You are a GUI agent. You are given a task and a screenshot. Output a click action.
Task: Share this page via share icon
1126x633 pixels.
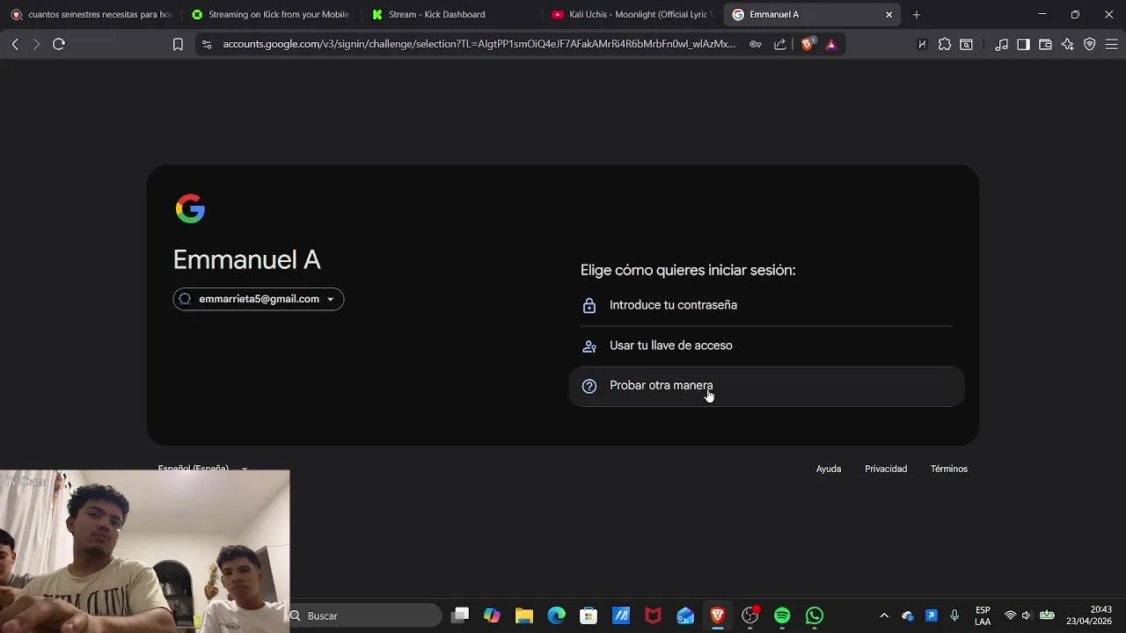pyautogui.click(x=780, y=44)
